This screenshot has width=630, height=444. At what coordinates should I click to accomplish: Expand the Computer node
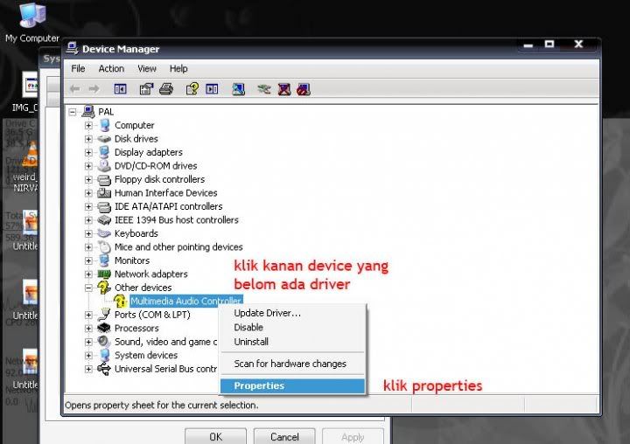point(88,125)
